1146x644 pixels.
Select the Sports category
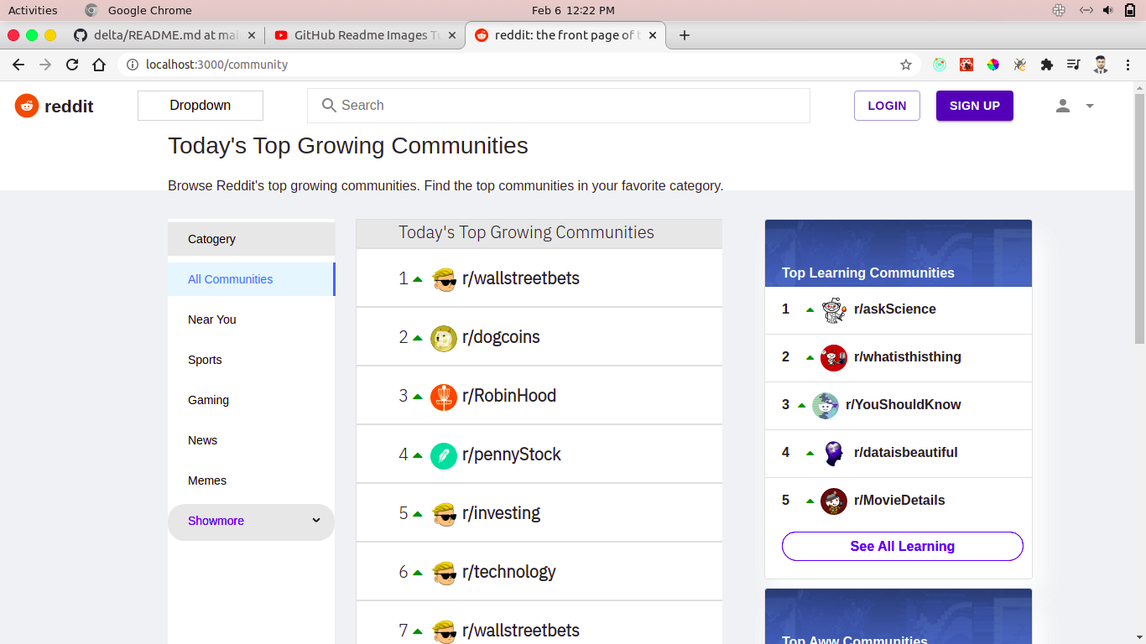coord(251,360)
